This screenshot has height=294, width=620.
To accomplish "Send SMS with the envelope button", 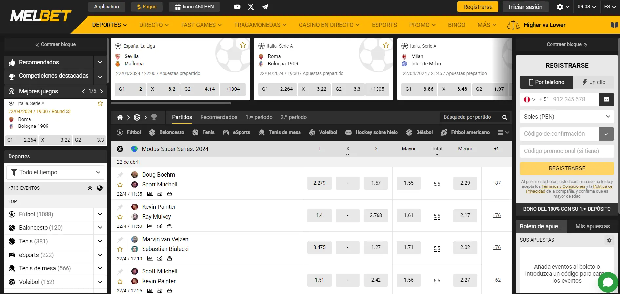I will (606, 99).
